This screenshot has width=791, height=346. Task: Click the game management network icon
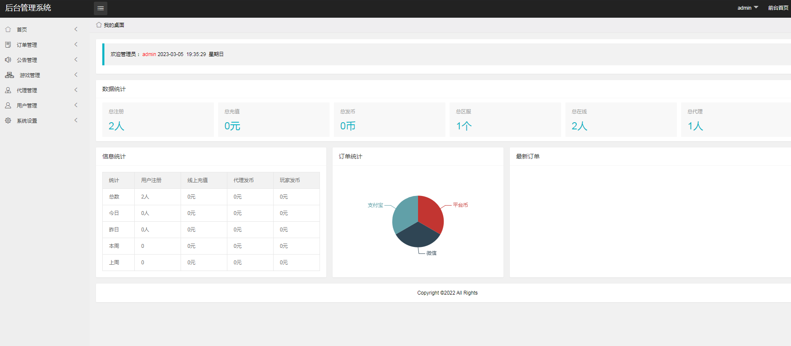(9, 75)
